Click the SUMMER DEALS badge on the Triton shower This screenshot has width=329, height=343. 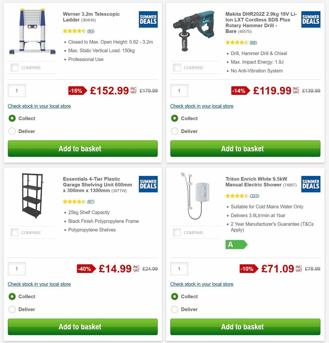point(311,184)
